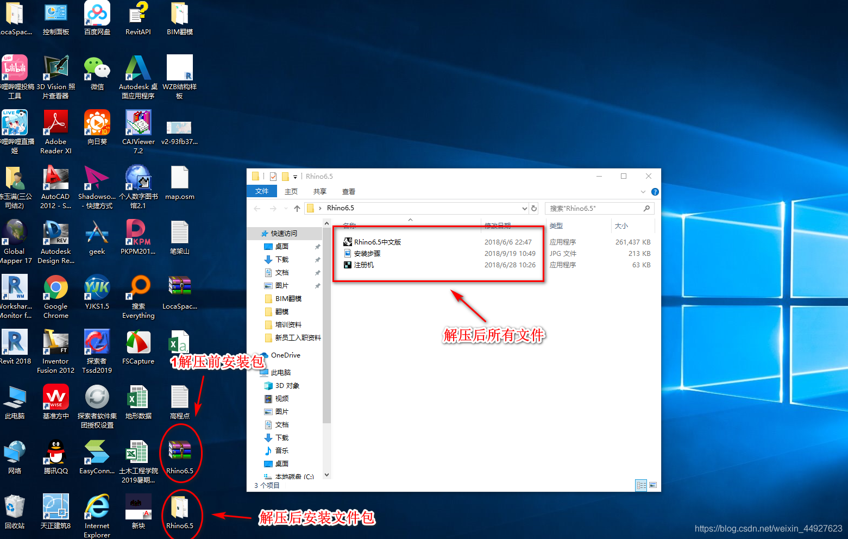Launch the PKPM desktop shortcut

[139, 237]
